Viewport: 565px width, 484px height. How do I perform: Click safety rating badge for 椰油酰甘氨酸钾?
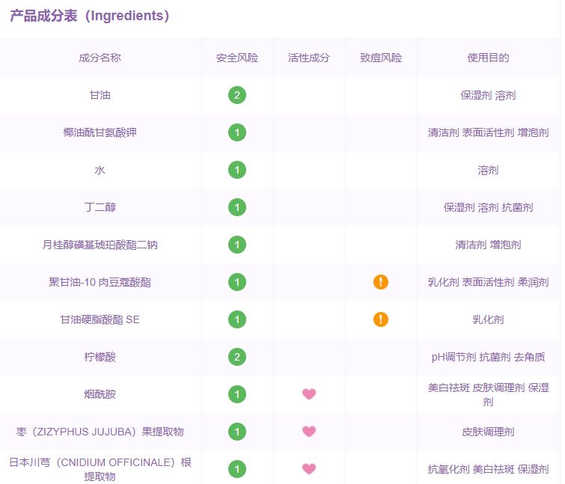point(236,132)
